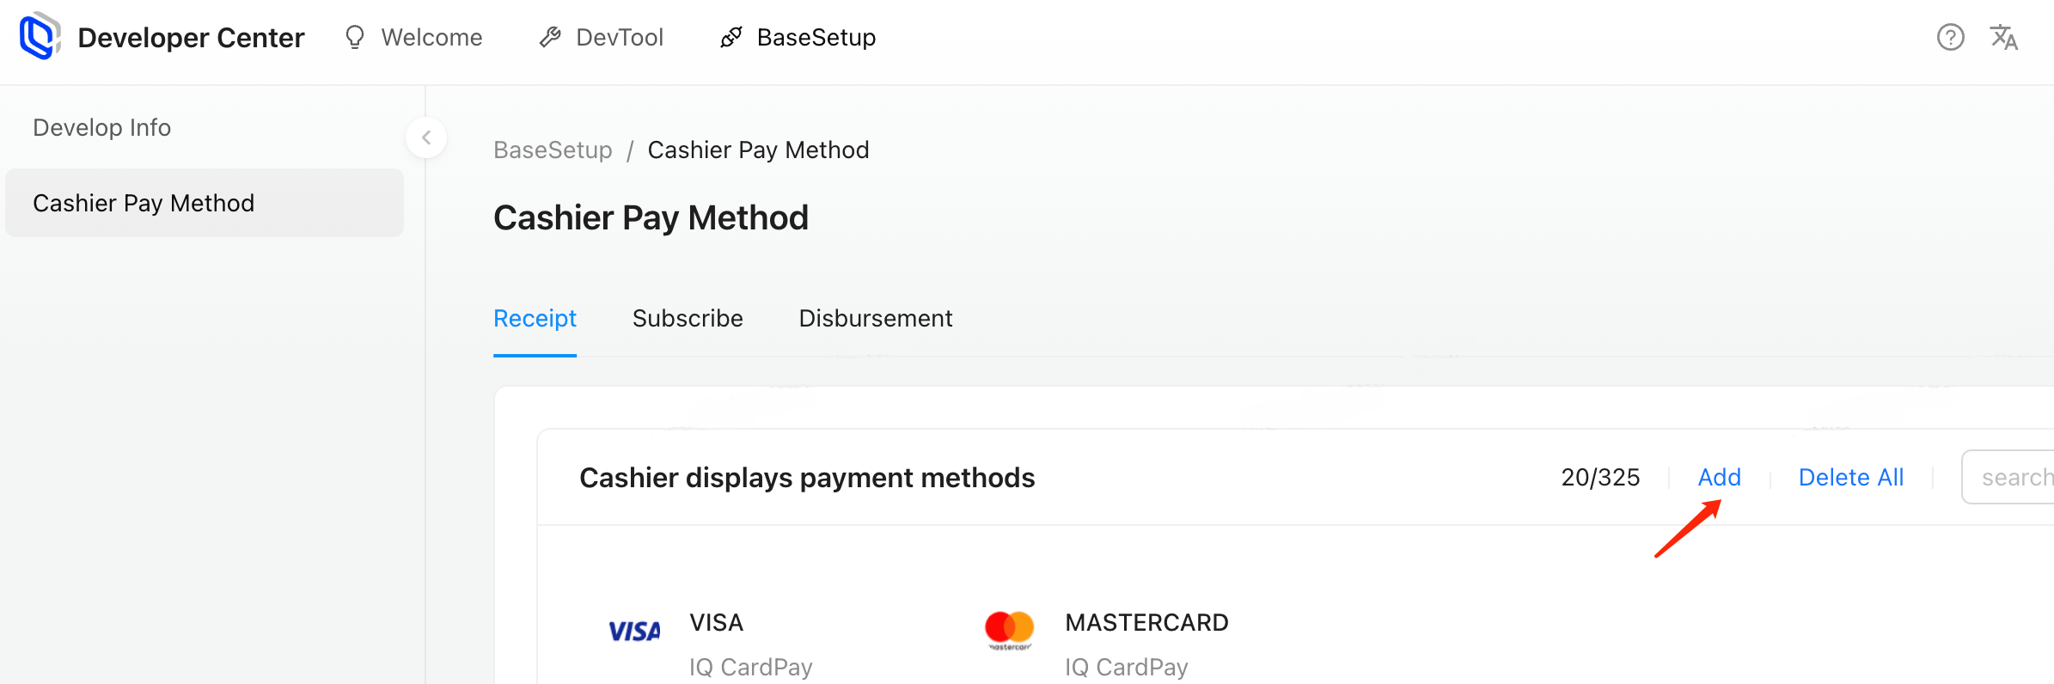This screenshot has height=684, width=2054.
Task: Switch to the Disbursement tab
Action: (875, 319)
